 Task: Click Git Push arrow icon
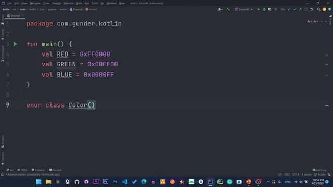click(300, 9)
